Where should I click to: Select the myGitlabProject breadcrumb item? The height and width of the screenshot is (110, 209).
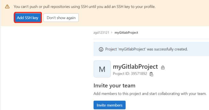pos(126,32)
